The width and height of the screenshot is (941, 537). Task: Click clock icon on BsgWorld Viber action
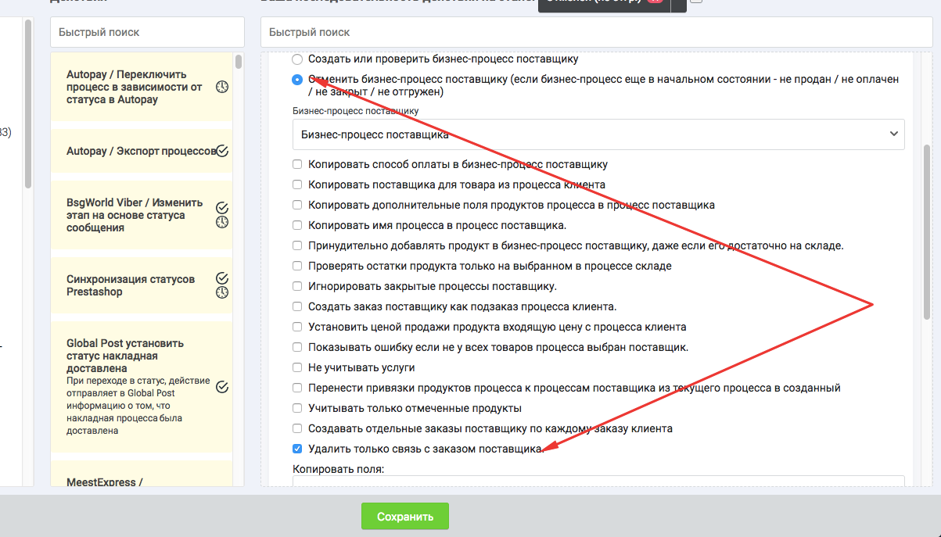point(222,222)
